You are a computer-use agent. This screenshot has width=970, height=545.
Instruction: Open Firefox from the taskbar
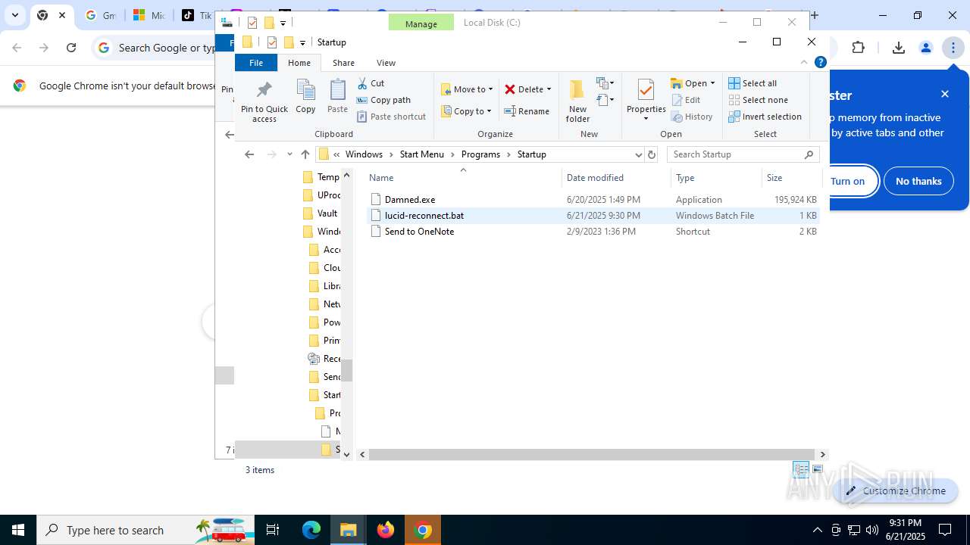tap(386, 530)
